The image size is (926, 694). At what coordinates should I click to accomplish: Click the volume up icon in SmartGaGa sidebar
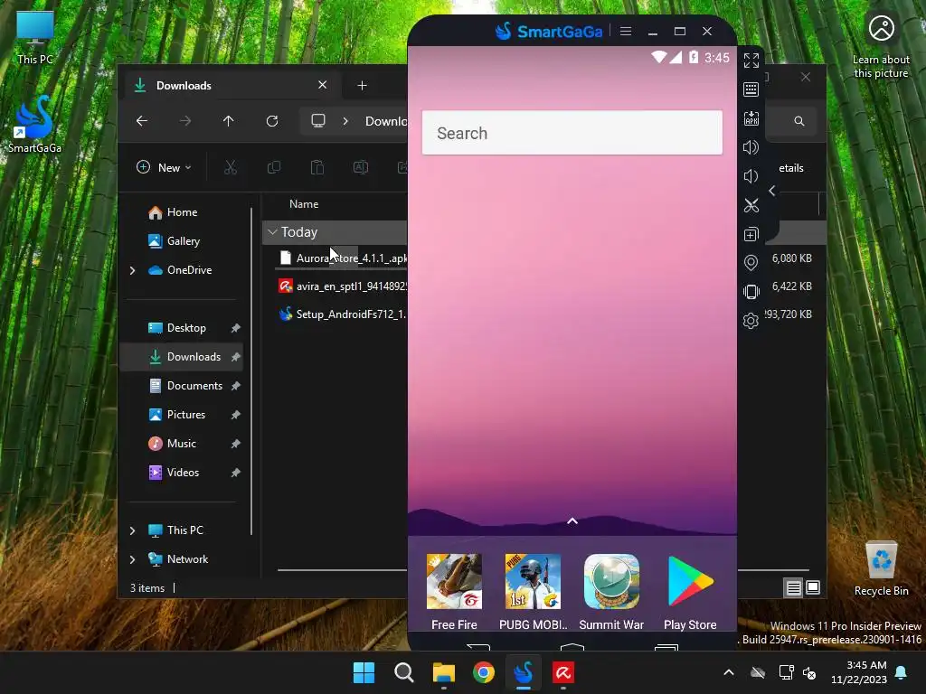751,147
